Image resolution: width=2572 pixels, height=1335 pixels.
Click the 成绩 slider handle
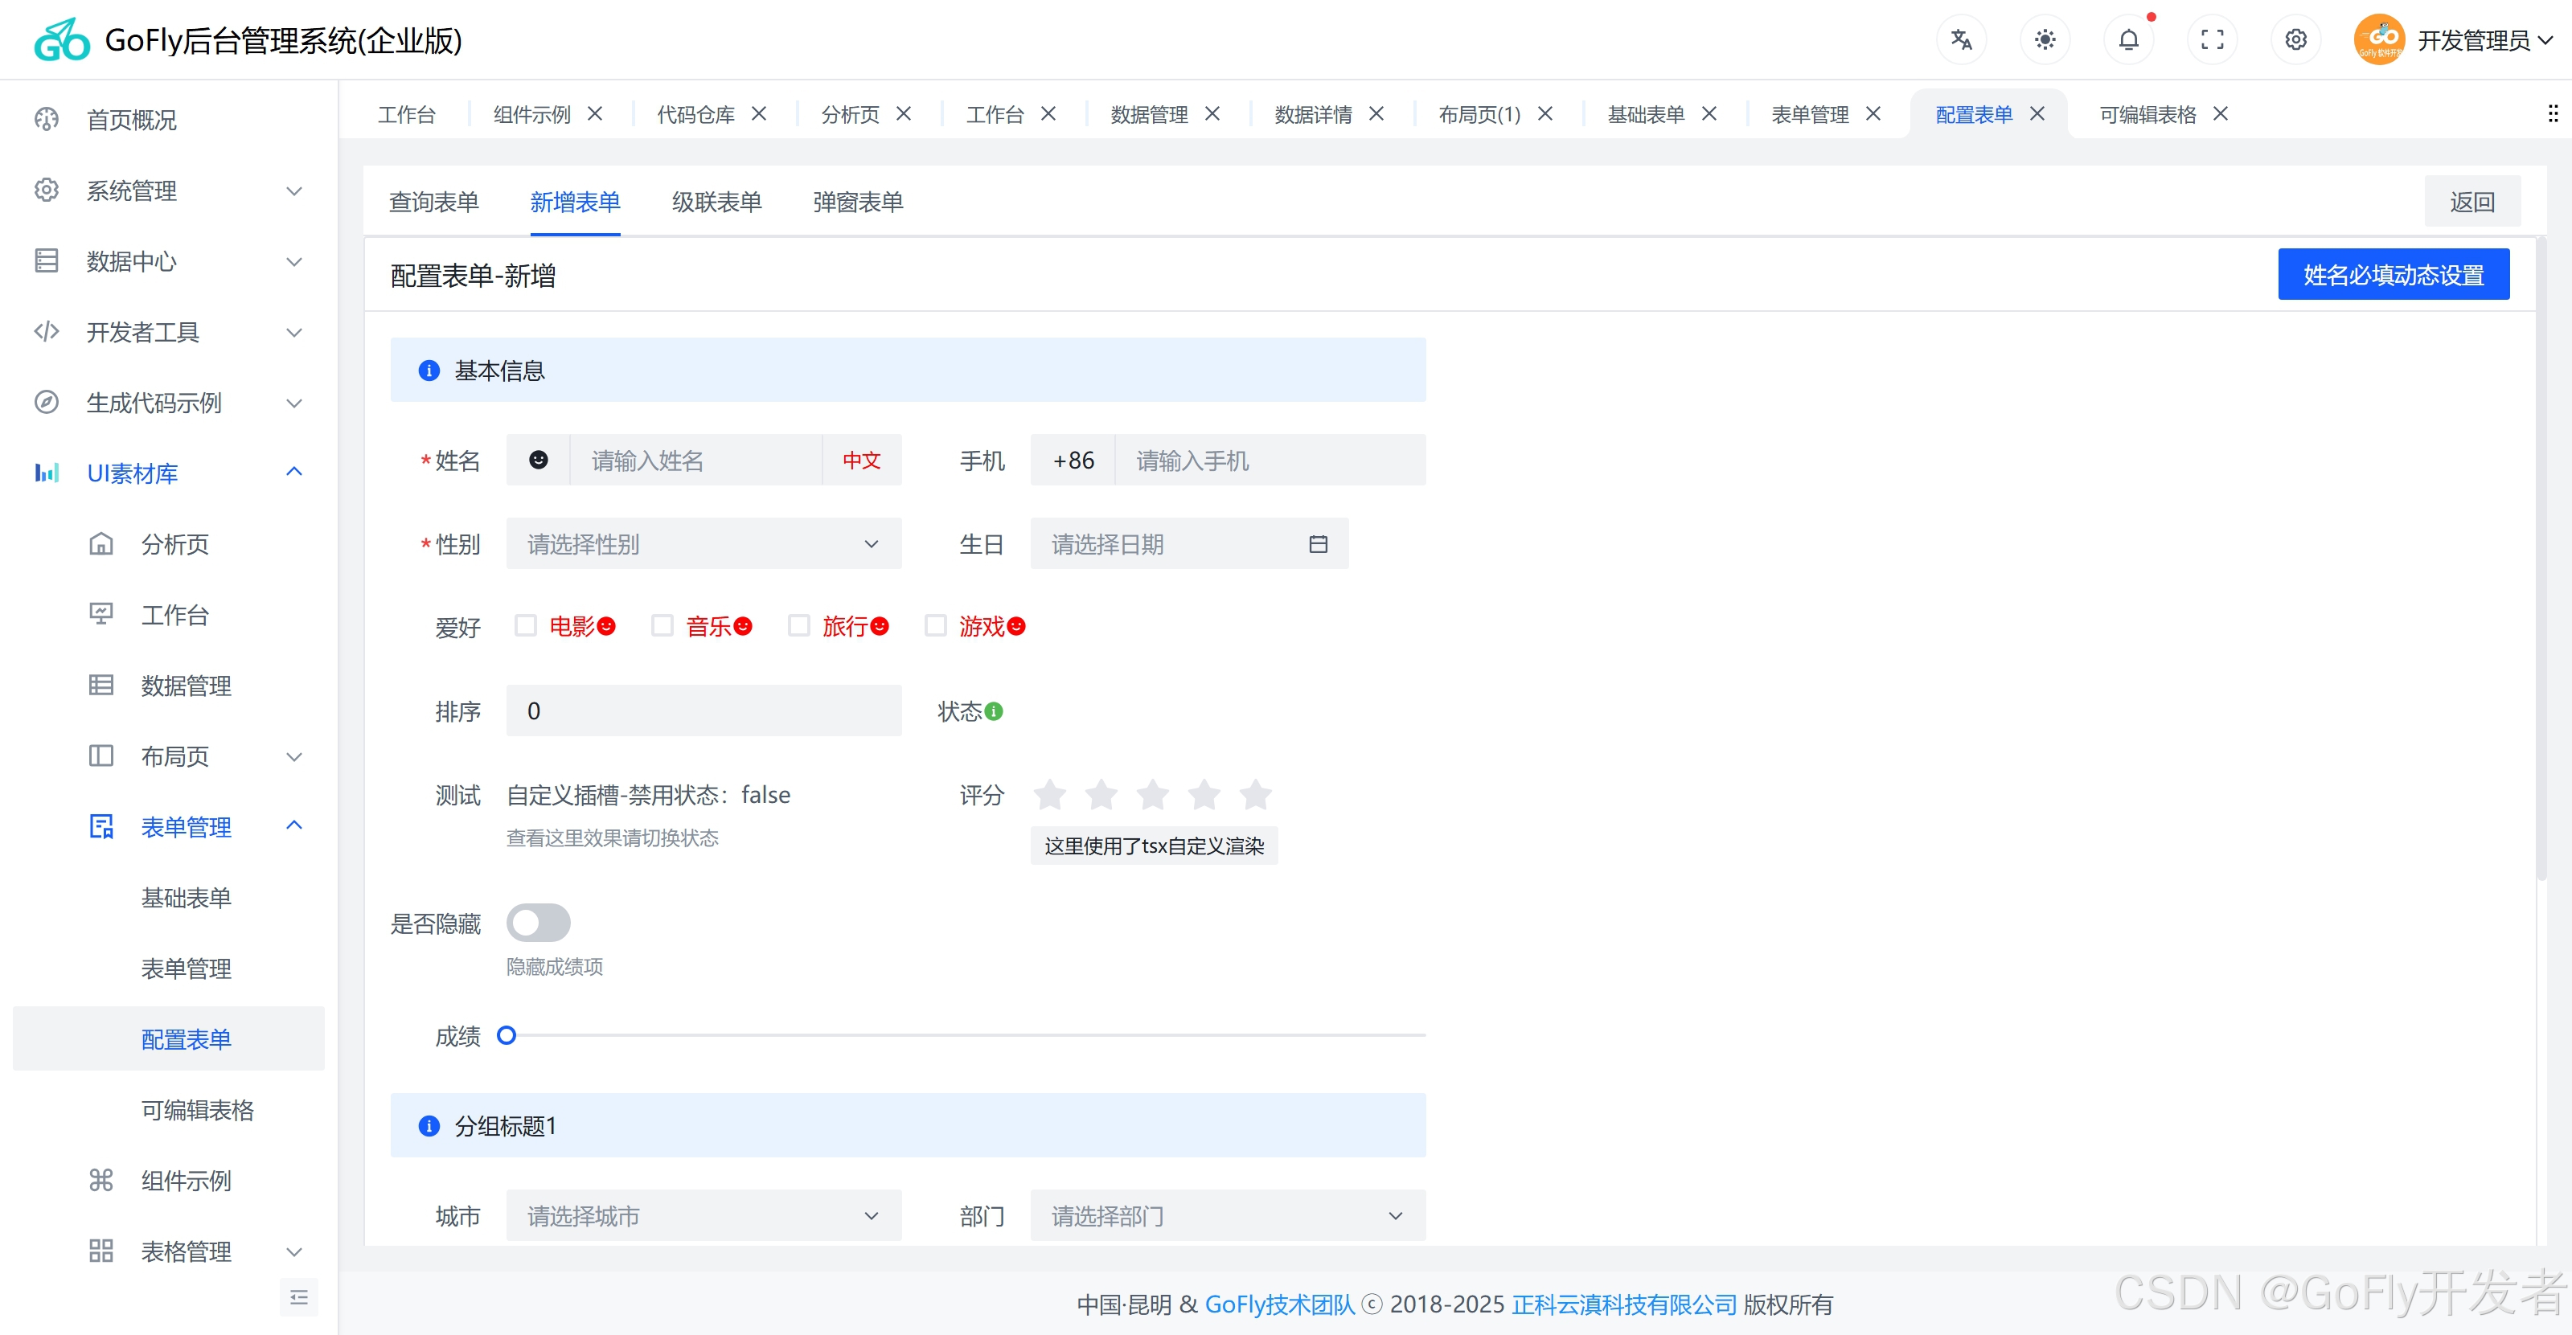[507, 1036]
